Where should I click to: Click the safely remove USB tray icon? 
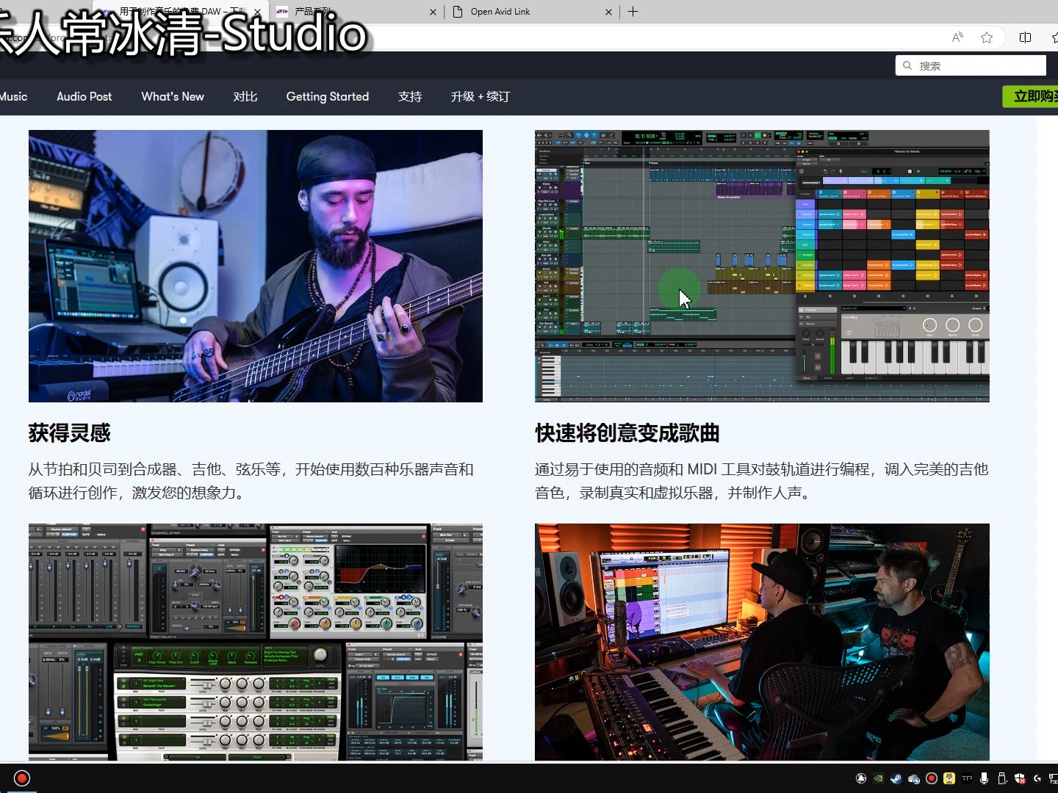coord(1002,778)
